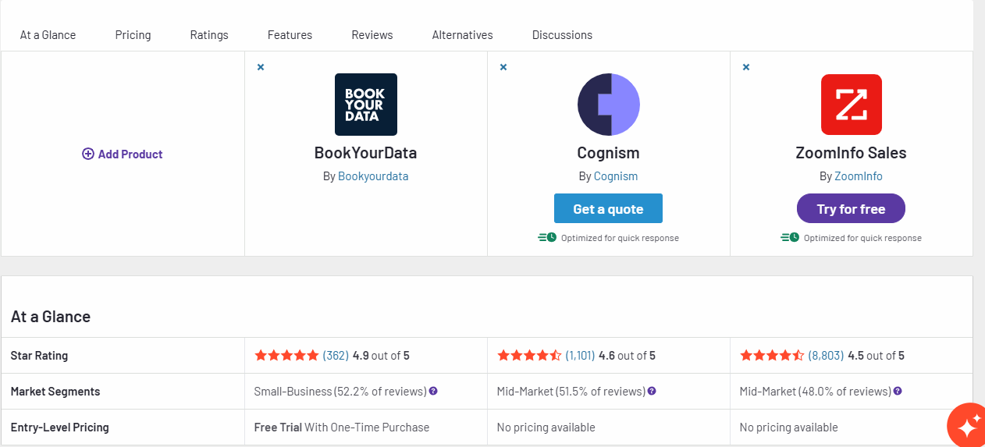Click the ZoomInfo Sales product title
The image size is (985, 447).
(851, 153)
